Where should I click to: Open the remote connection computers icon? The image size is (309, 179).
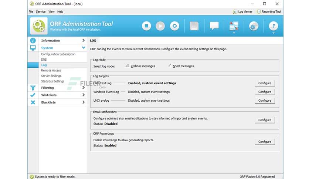pos(234,26)
